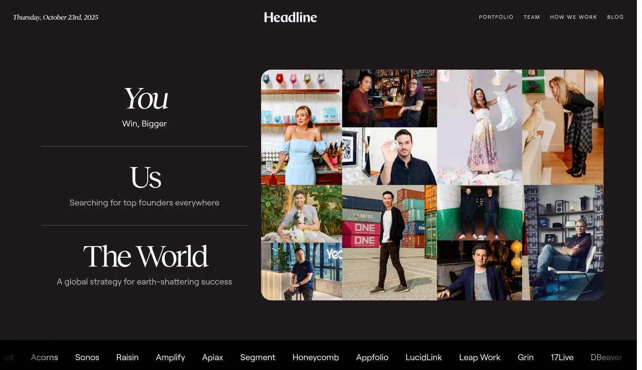Viewport: 642px width, 370px height.
Task: Click photo of man holding dogs
Action: (x=301, y=214)
